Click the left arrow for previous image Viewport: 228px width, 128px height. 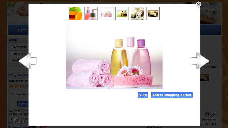27,61
